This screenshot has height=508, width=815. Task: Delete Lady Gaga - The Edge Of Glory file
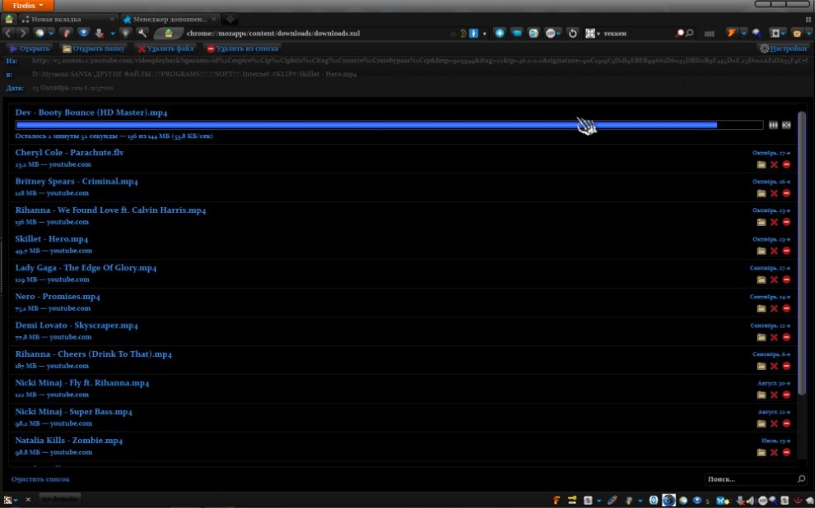774,279
